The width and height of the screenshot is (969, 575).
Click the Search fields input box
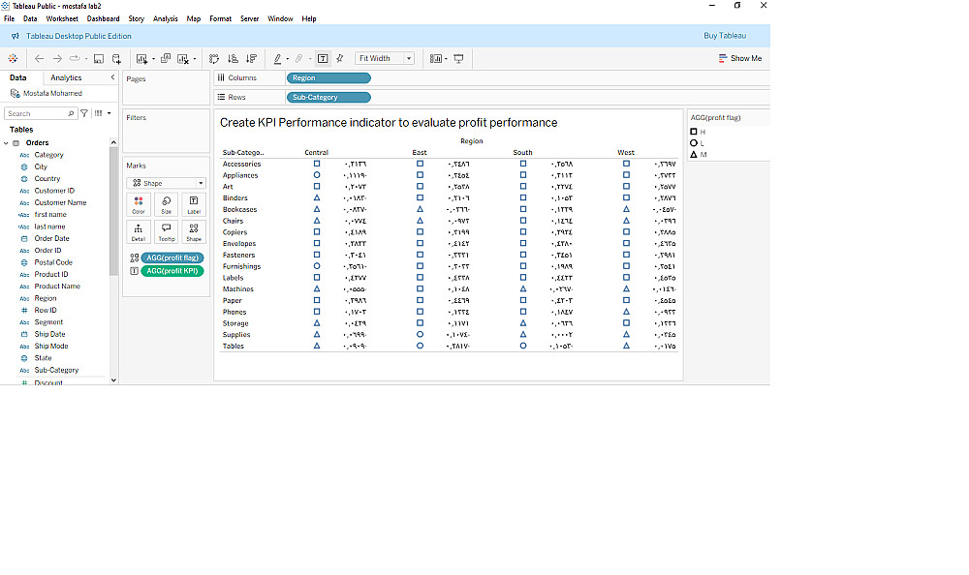point(39,113)
